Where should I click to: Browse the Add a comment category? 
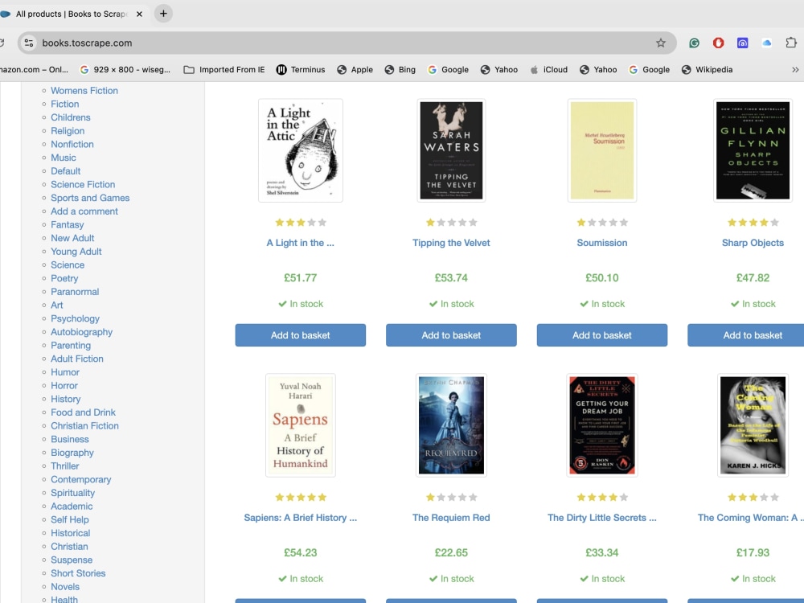pos(84,211)
